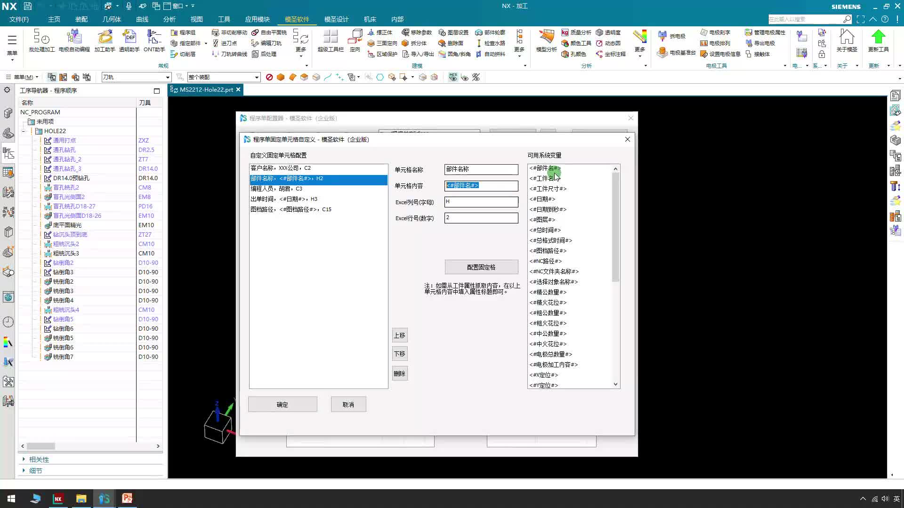This screenshot has height=508, width=904.
Task: Click the scroll-down arrow of variables list
Action: 615,384
